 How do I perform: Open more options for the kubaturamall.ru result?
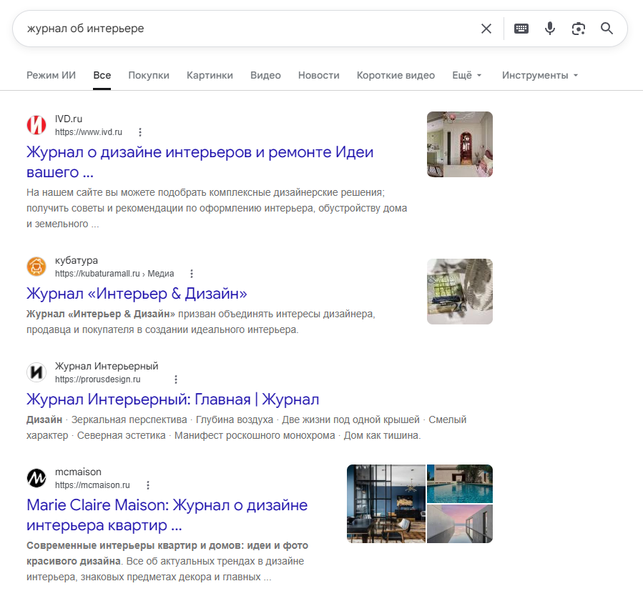pyautogui.click(x=192, y=274)
